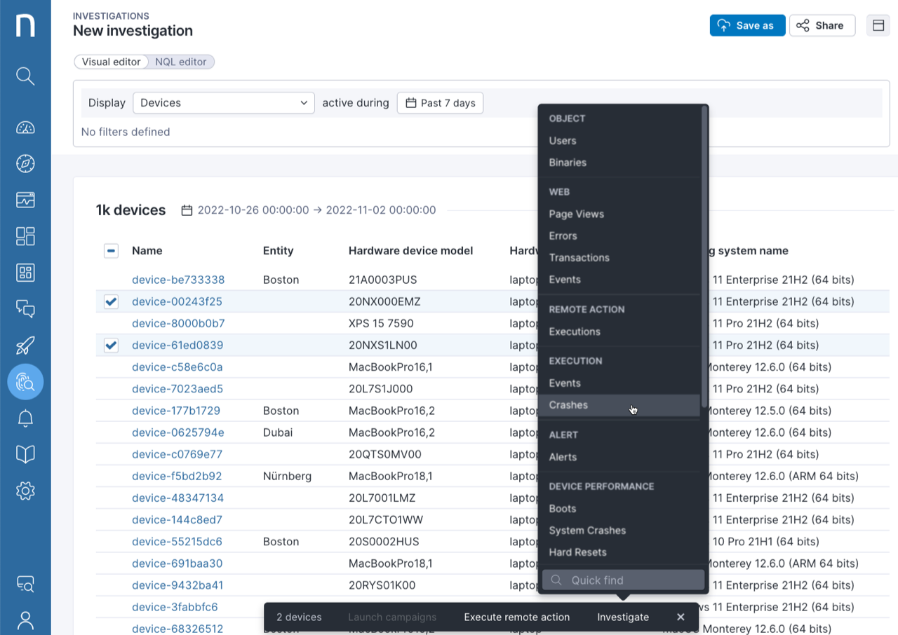Open the user profile icon in sidebar
This screenshot has height=635, width=898.
pos(25,620)
